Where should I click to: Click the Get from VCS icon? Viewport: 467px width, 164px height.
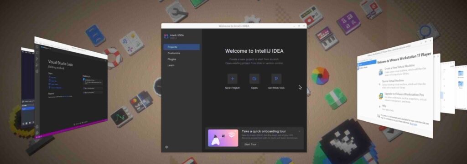coord(276,79)
